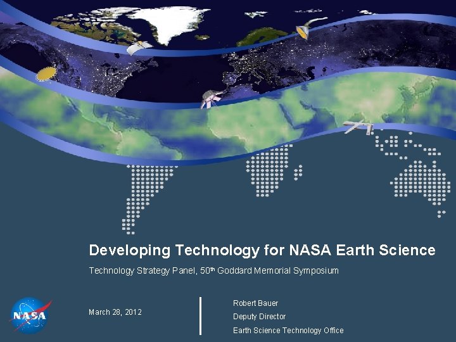Select the 'Deputy Director' text line

[x=260, y=317]
